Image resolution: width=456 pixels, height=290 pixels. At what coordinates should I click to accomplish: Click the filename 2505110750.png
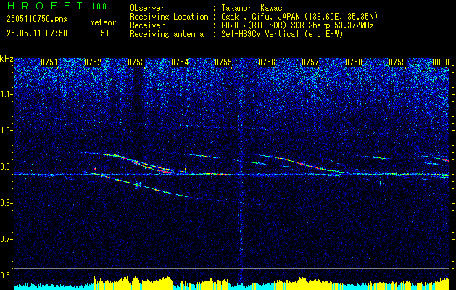[37, 20]
